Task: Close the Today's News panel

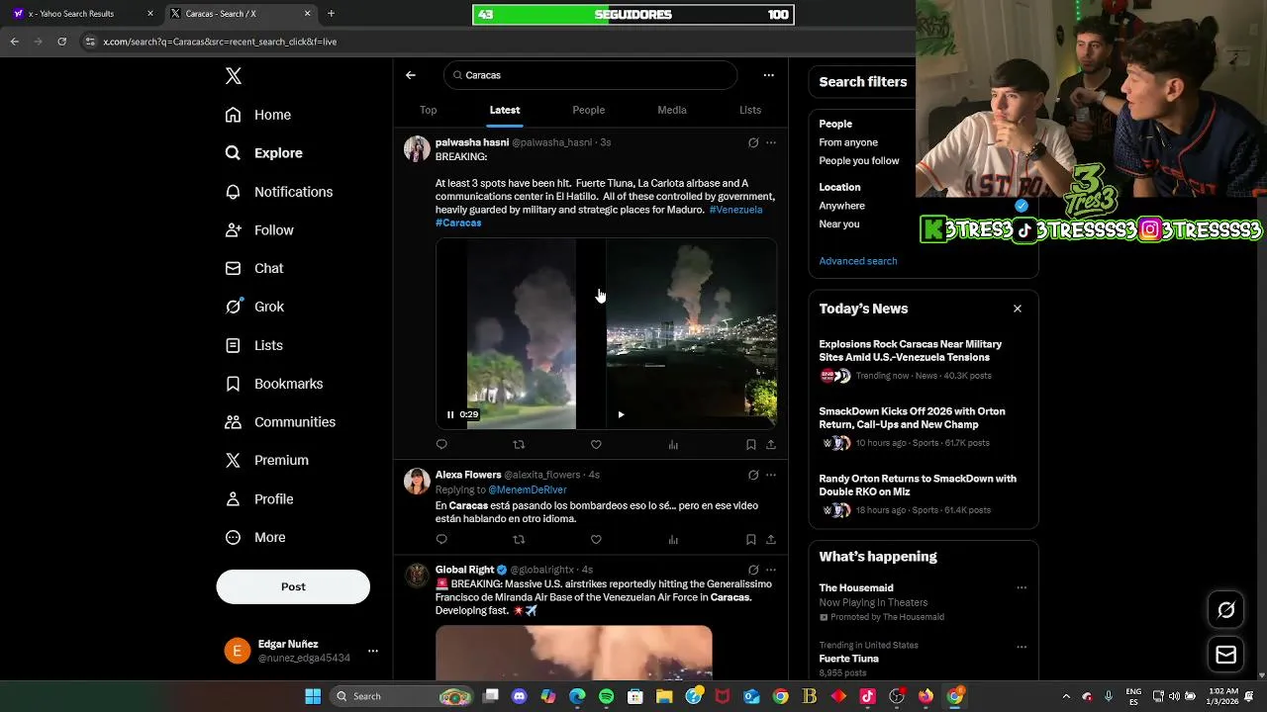Action: (x=1018, y=309)
